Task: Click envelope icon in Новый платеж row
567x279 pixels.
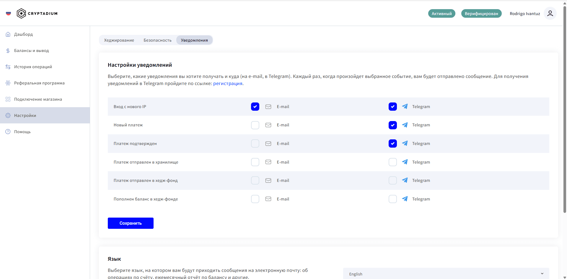Action: 268,125
